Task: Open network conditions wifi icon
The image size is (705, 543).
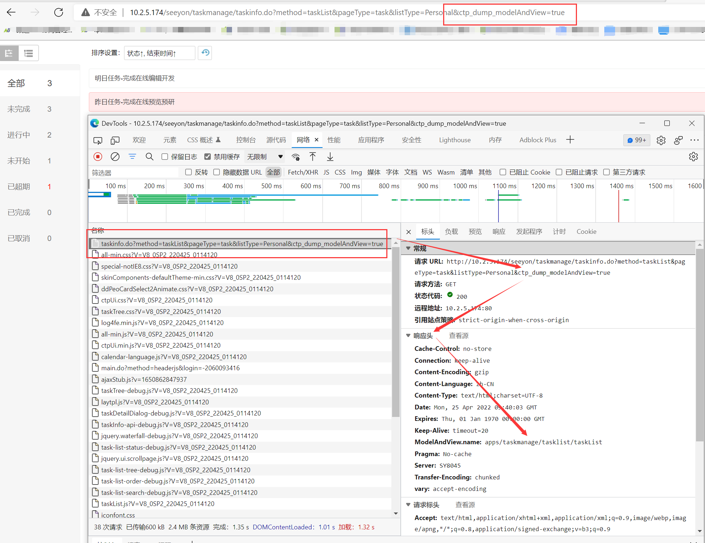Action: (296, 157)
